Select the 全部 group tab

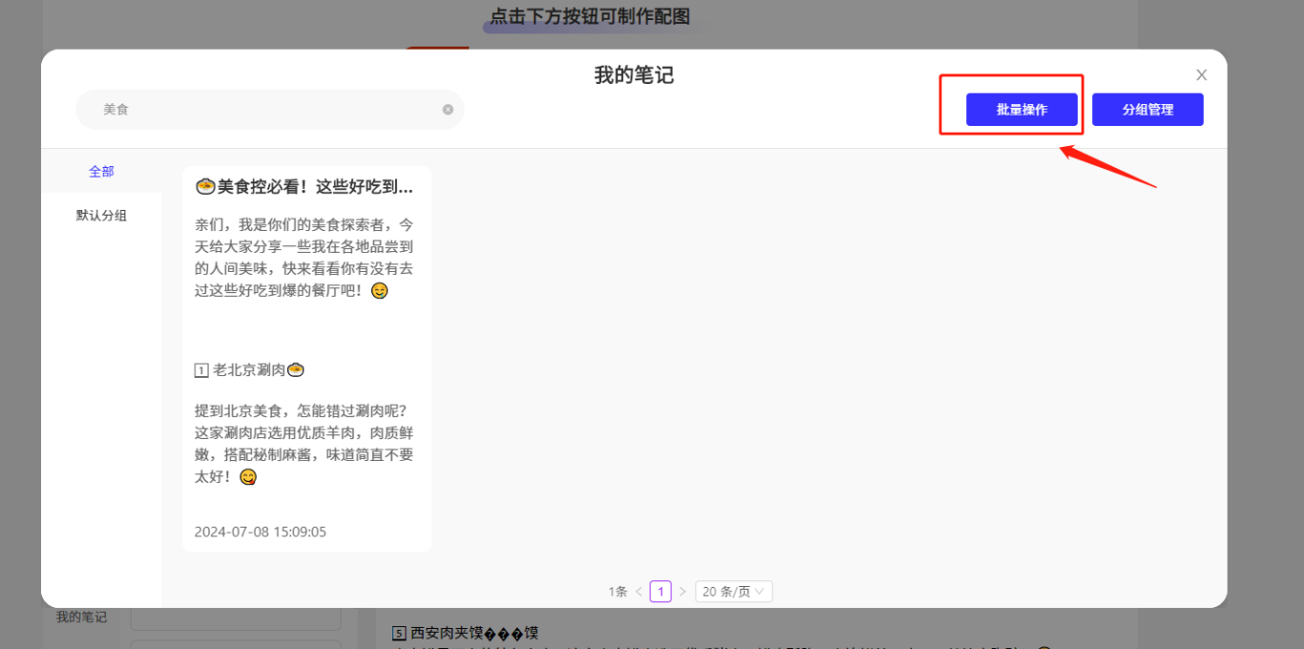click(x=101, y=172)
